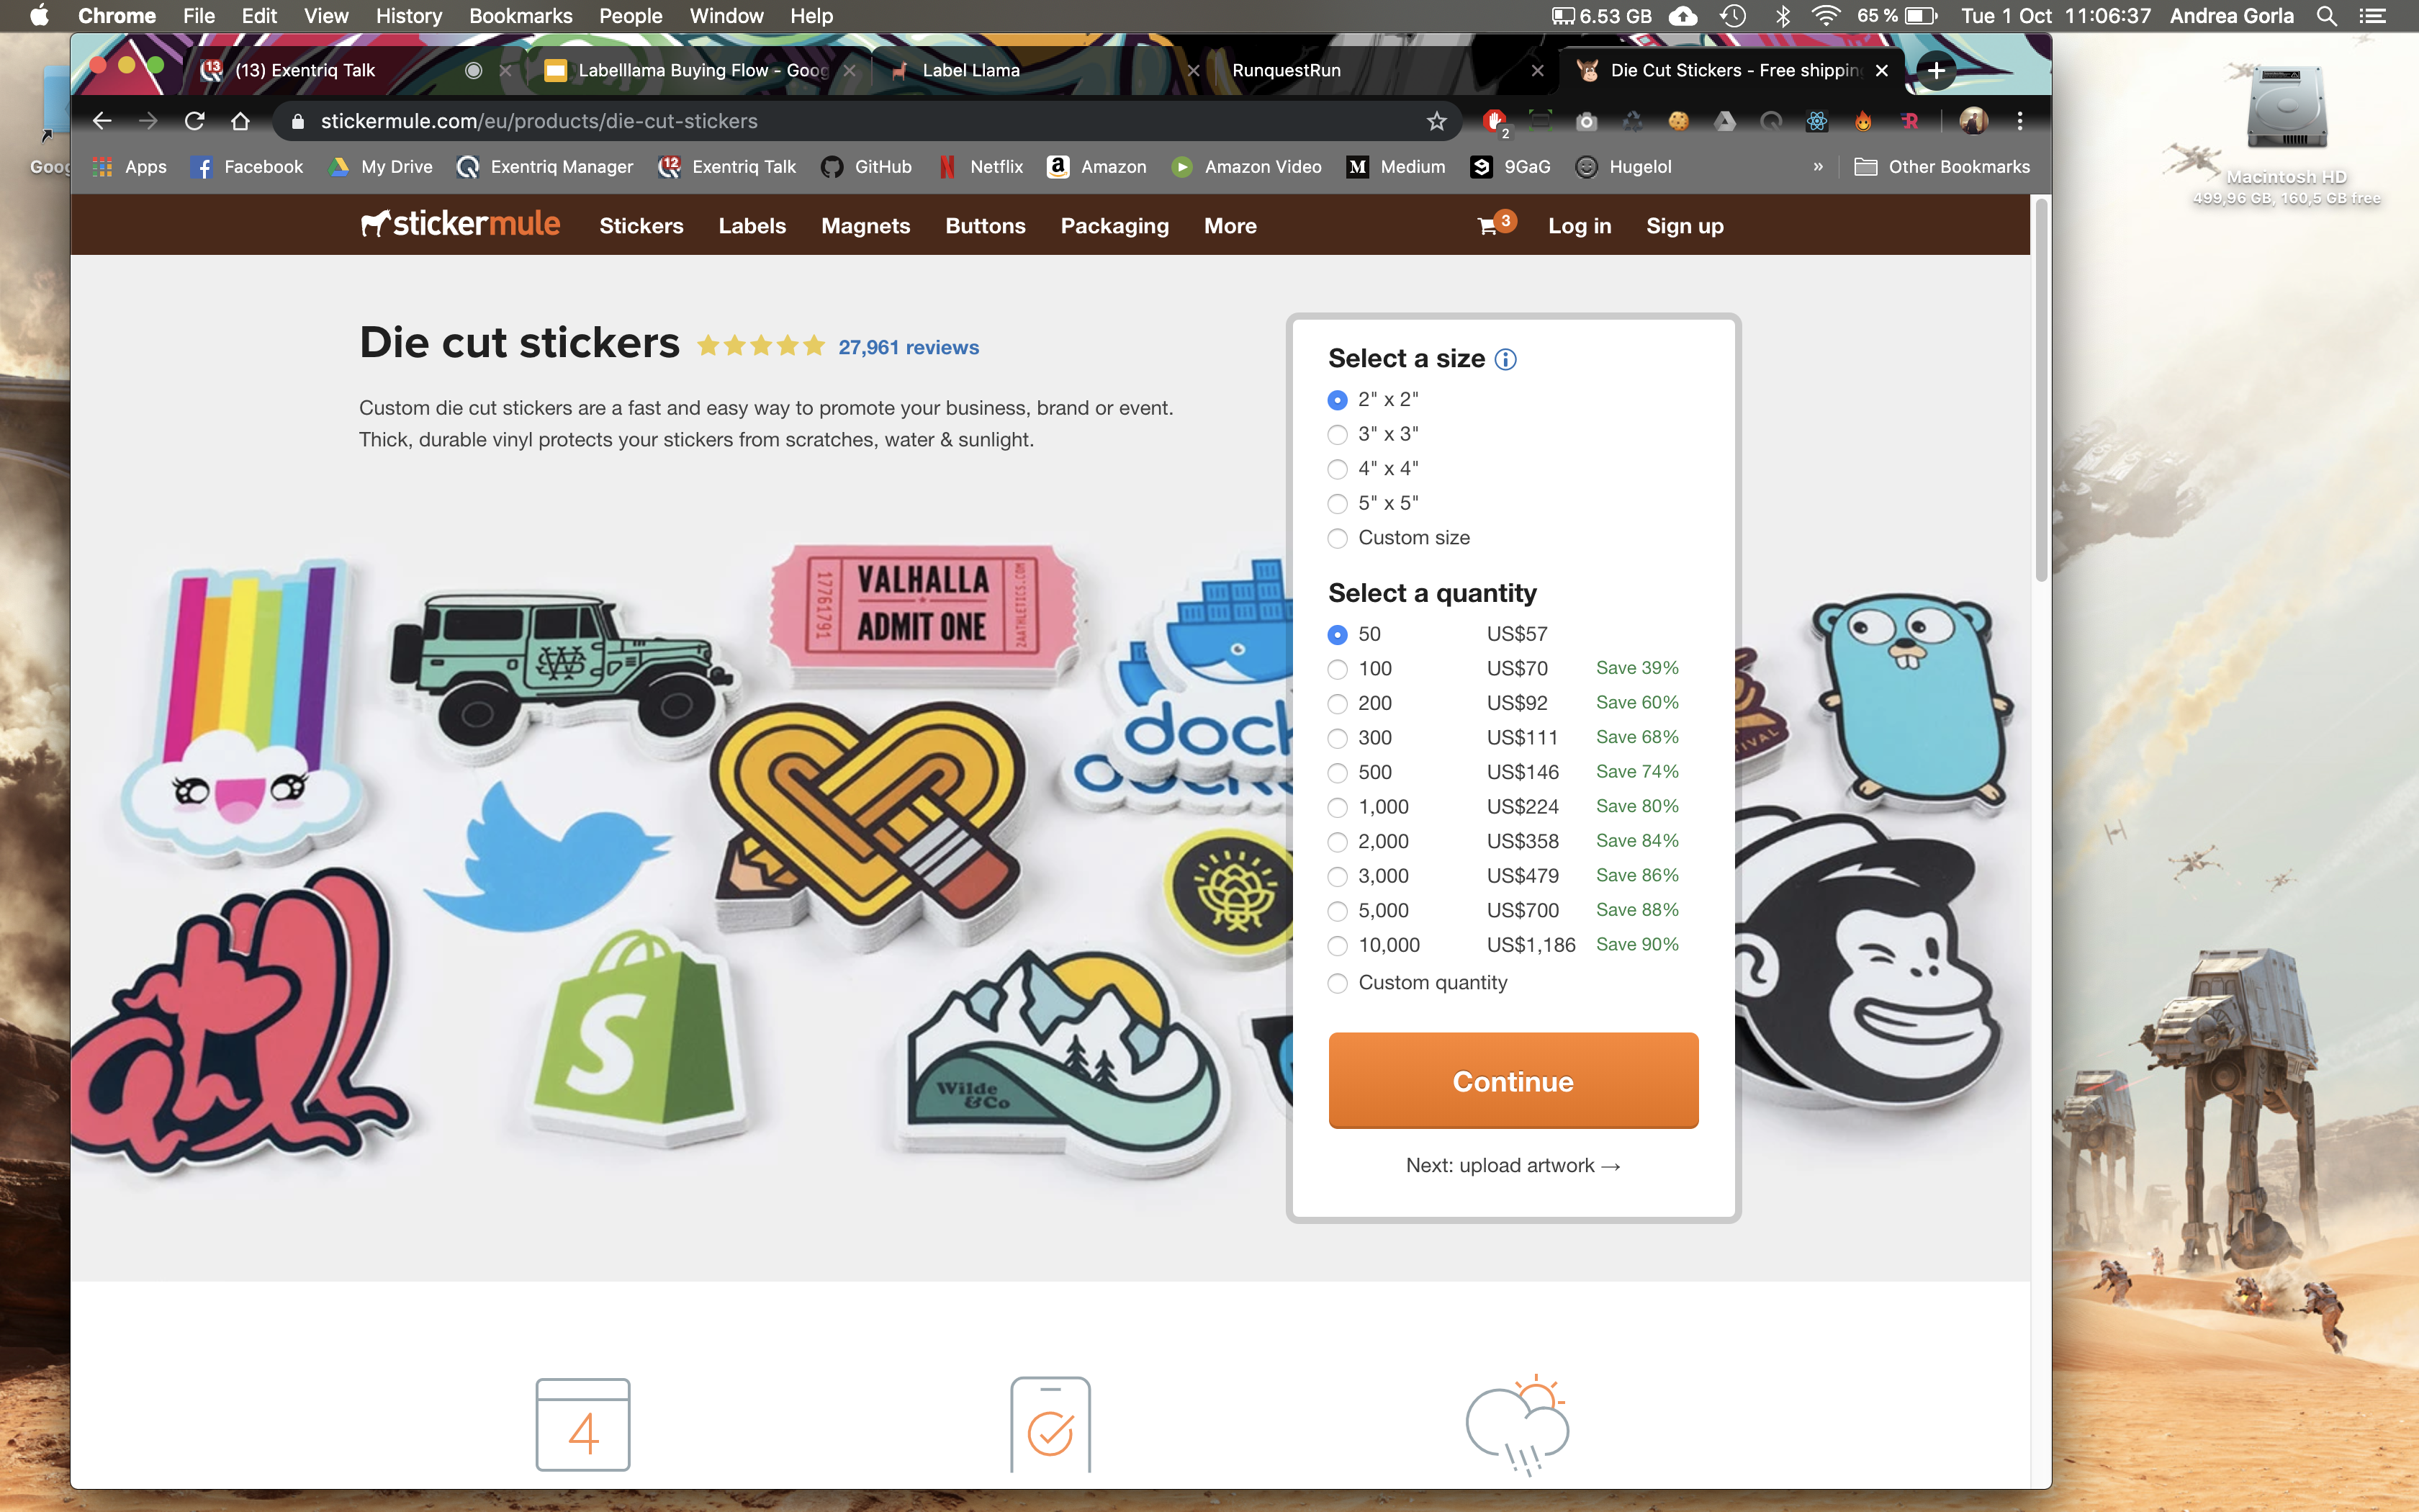This screenshot has width=2419, height=1512.
Task: Open new tab with plus button
Action: pyautogui.click(x=1936, y=70)
